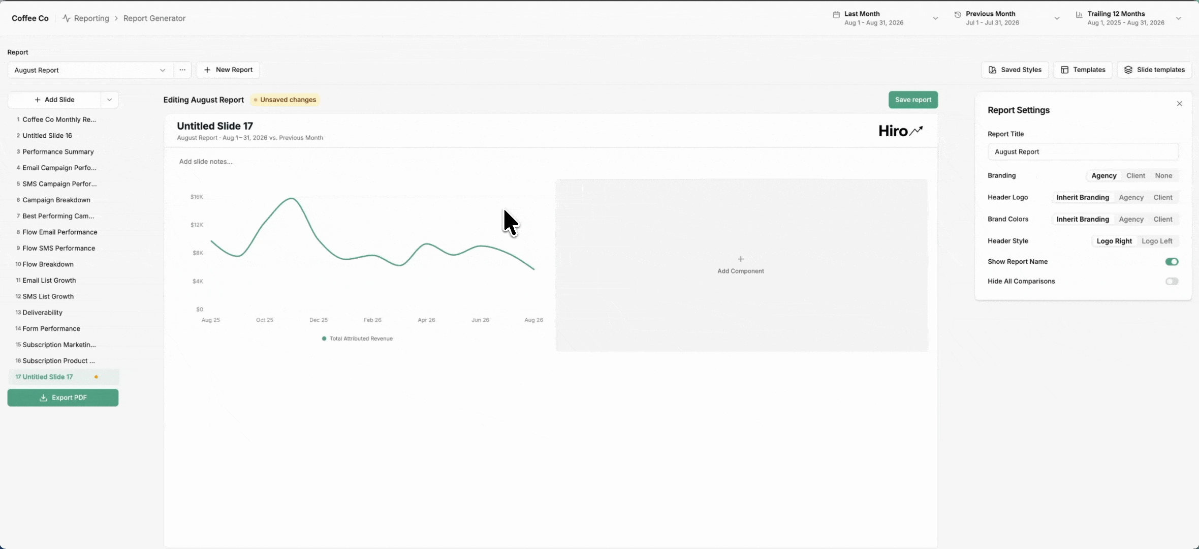Click the Untitled Slide 17 title heading
The image size is (1199, 549).
(x=215, y=126)
